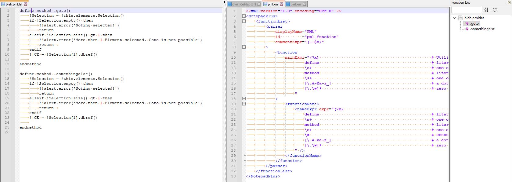The height and width of the screenshot is (182, 512).
Task: Collapse the functionName fold on line 19
Action: click(x=244, y=104)
